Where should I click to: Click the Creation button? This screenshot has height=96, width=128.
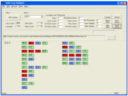[x=108, y=17]
